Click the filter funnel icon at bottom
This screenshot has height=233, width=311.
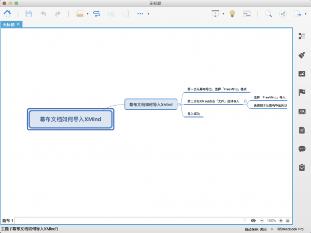[245, 221]
